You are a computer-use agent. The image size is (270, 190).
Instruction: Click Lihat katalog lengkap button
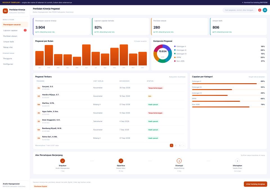(x=255, y=184)
